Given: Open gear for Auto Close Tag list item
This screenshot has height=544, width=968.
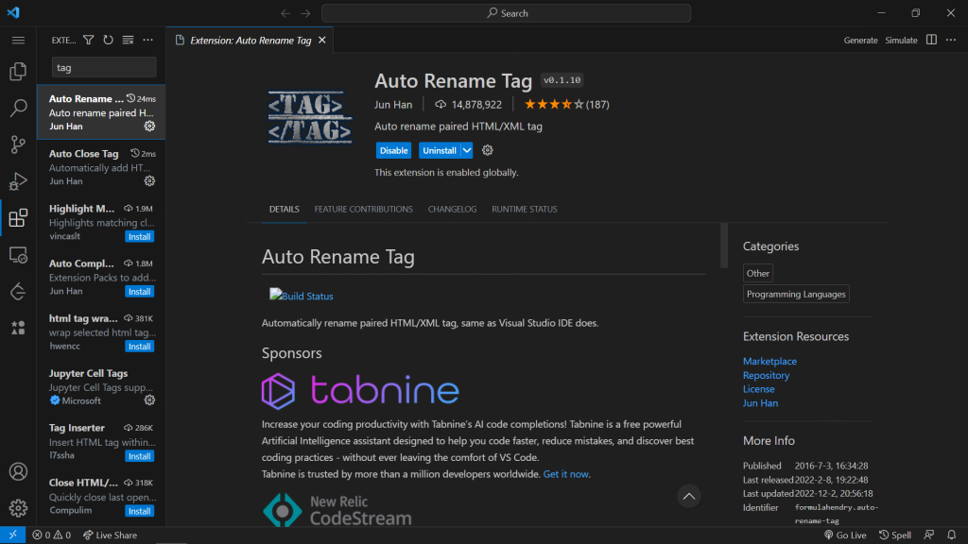Looking at the screenshot, I should tap(149, 180).
